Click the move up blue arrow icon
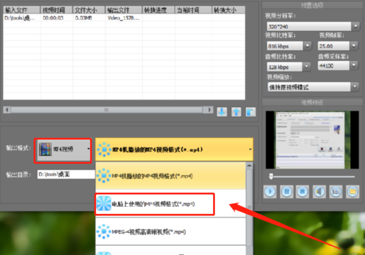 click(236, 112)
